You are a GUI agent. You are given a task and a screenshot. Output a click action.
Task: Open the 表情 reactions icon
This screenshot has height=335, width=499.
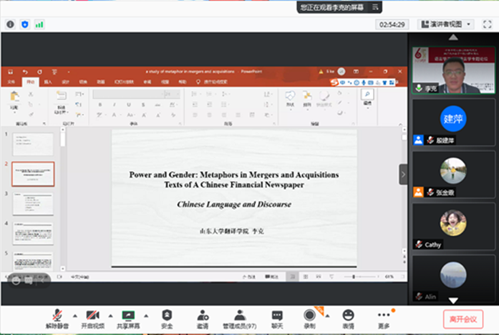(348, 319)
